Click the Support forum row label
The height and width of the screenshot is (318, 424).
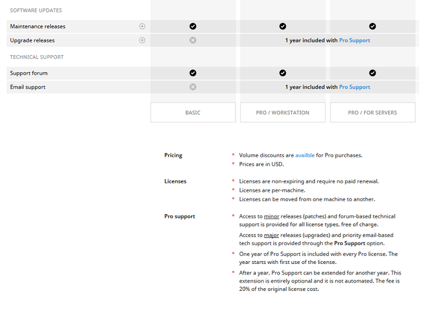click(29, 73)
